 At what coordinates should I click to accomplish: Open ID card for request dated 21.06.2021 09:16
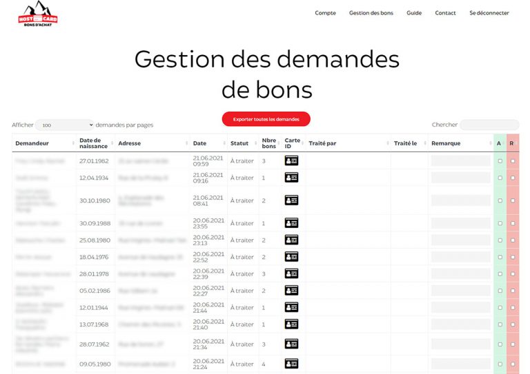click(291, 178)
